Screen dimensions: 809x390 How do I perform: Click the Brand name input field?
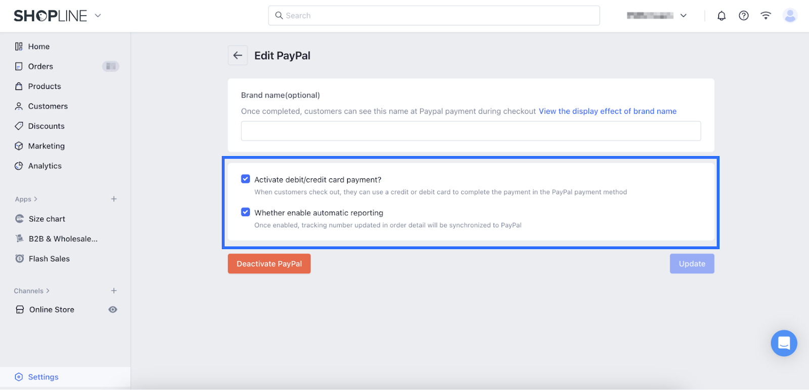pyautogui.click(x=471, y=131)
